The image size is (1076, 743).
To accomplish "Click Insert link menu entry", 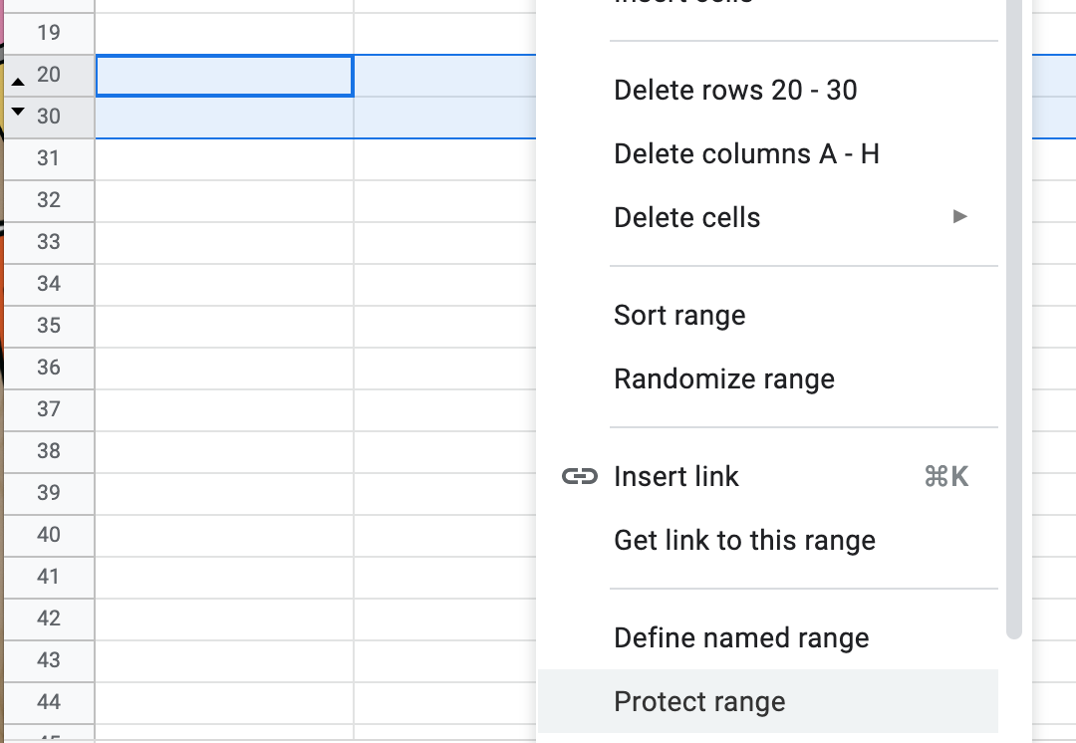I will [x=676, y=477].
